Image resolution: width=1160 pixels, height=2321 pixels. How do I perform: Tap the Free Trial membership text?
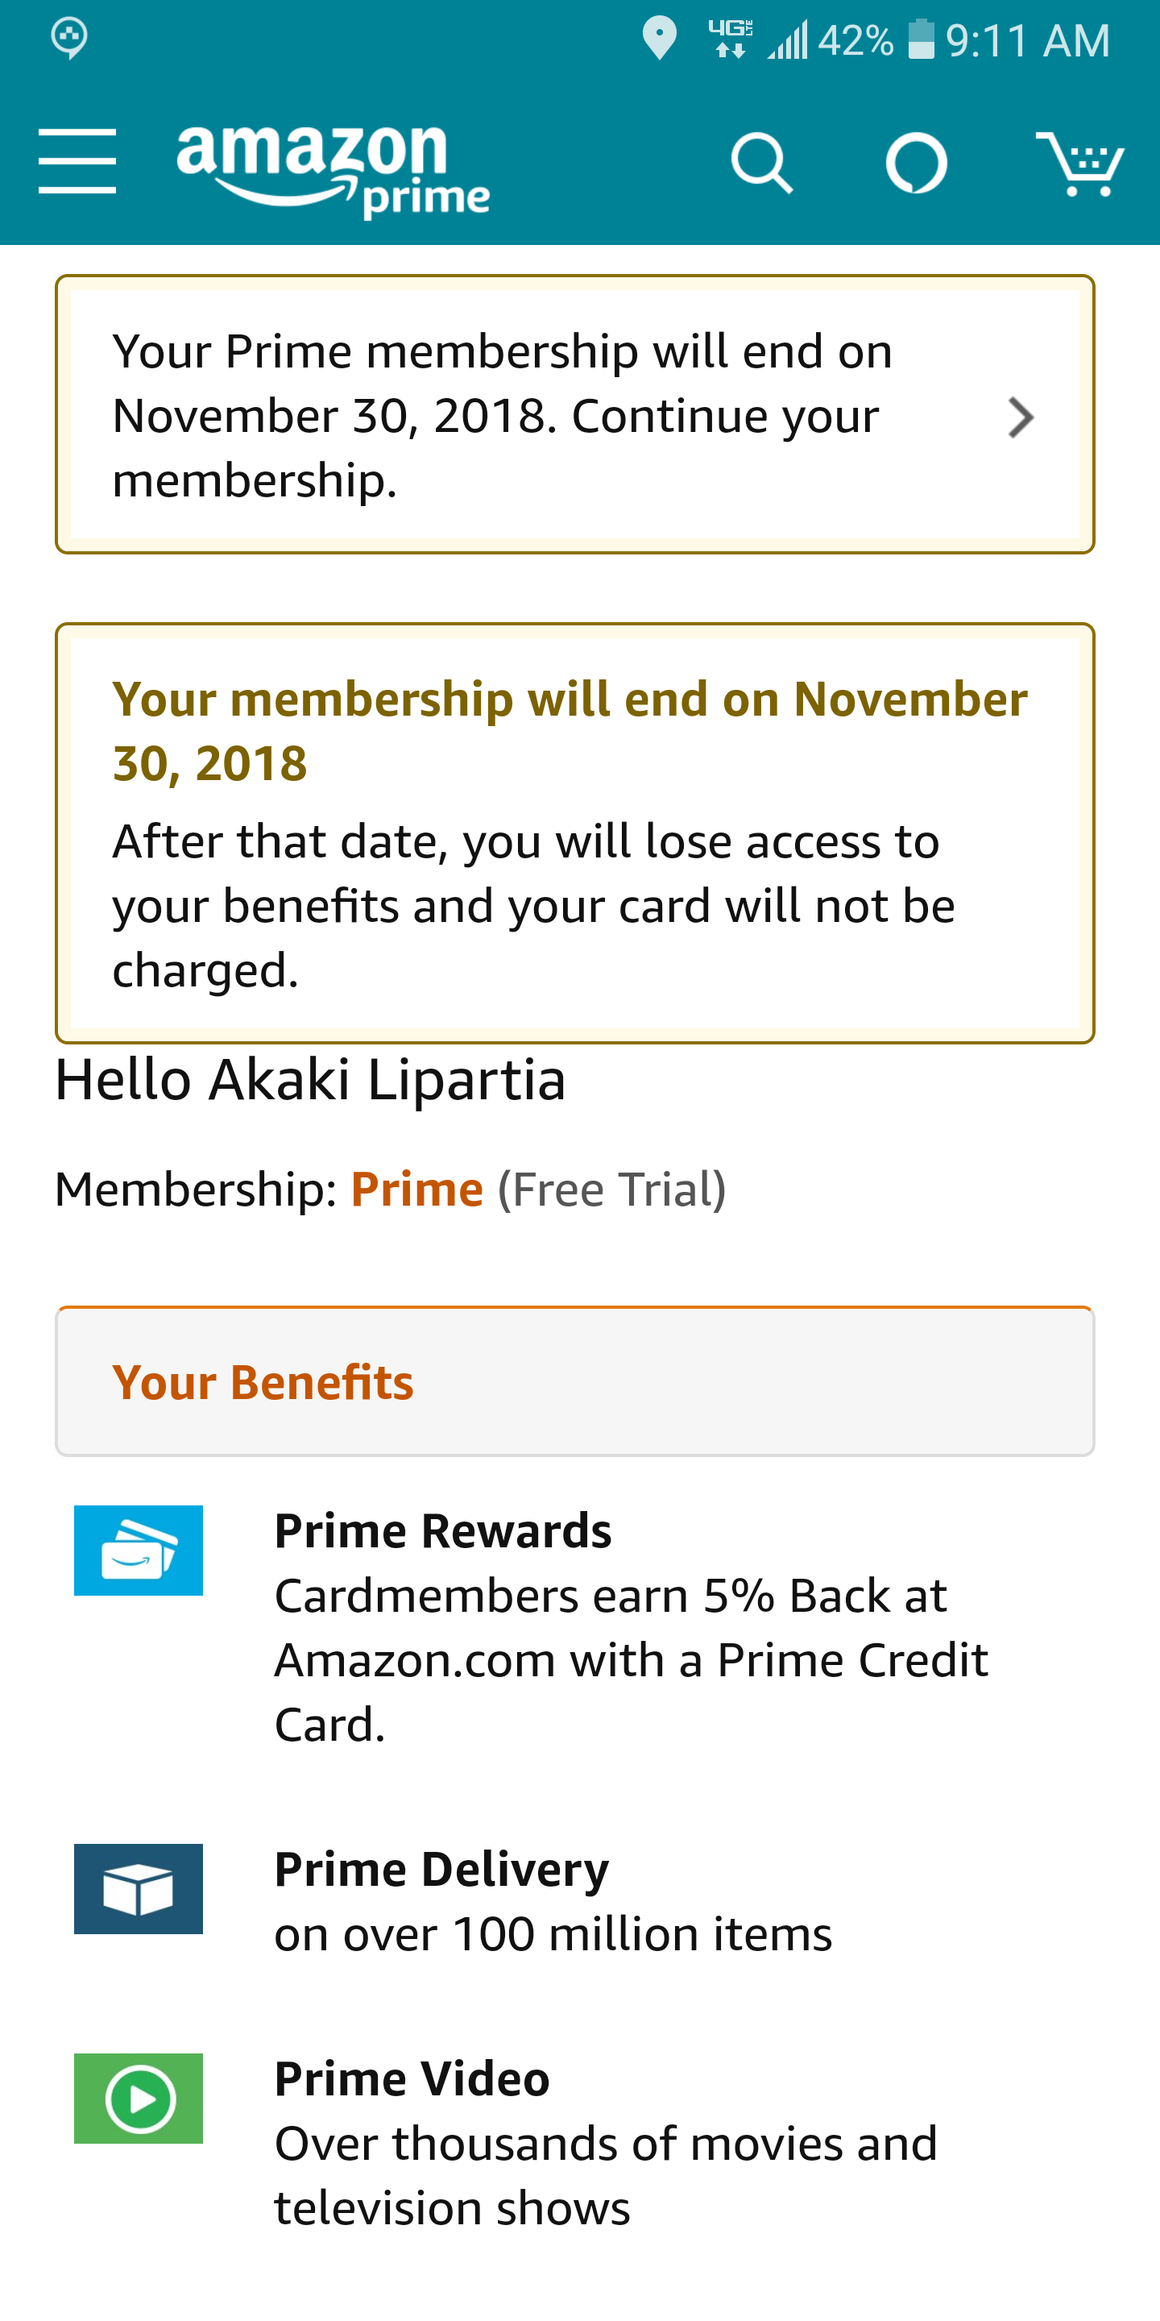click(x=611, y=1190)
